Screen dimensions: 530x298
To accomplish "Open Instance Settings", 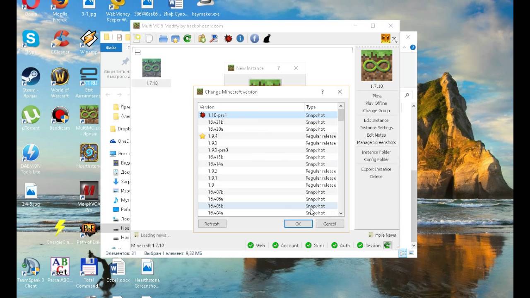I will point(376,128).
